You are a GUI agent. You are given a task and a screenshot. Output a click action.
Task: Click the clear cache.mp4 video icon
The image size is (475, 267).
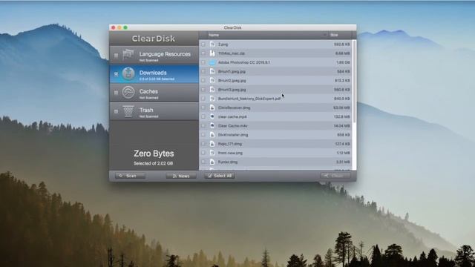pyautogui.click(x=212, y=116)
